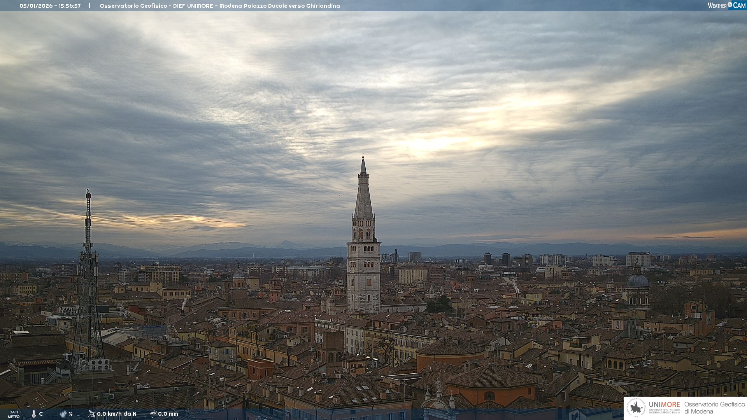Image resolution: width=747 pixels, height=420 pixels.
Task: Click the temperature C unit text
Action: tap(41, 414)
